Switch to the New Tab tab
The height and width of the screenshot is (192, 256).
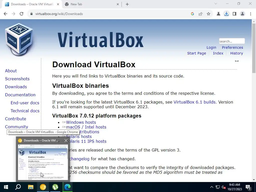[x=92, y=4]
